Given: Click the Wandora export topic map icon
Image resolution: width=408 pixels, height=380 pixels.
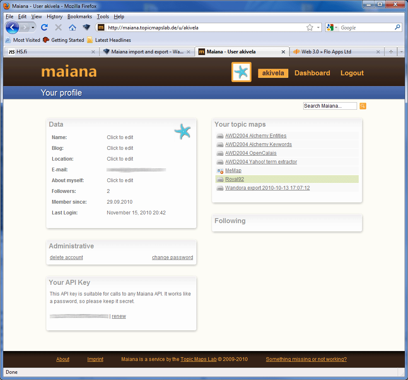Looking at the screenshot, I should (220, 188).
